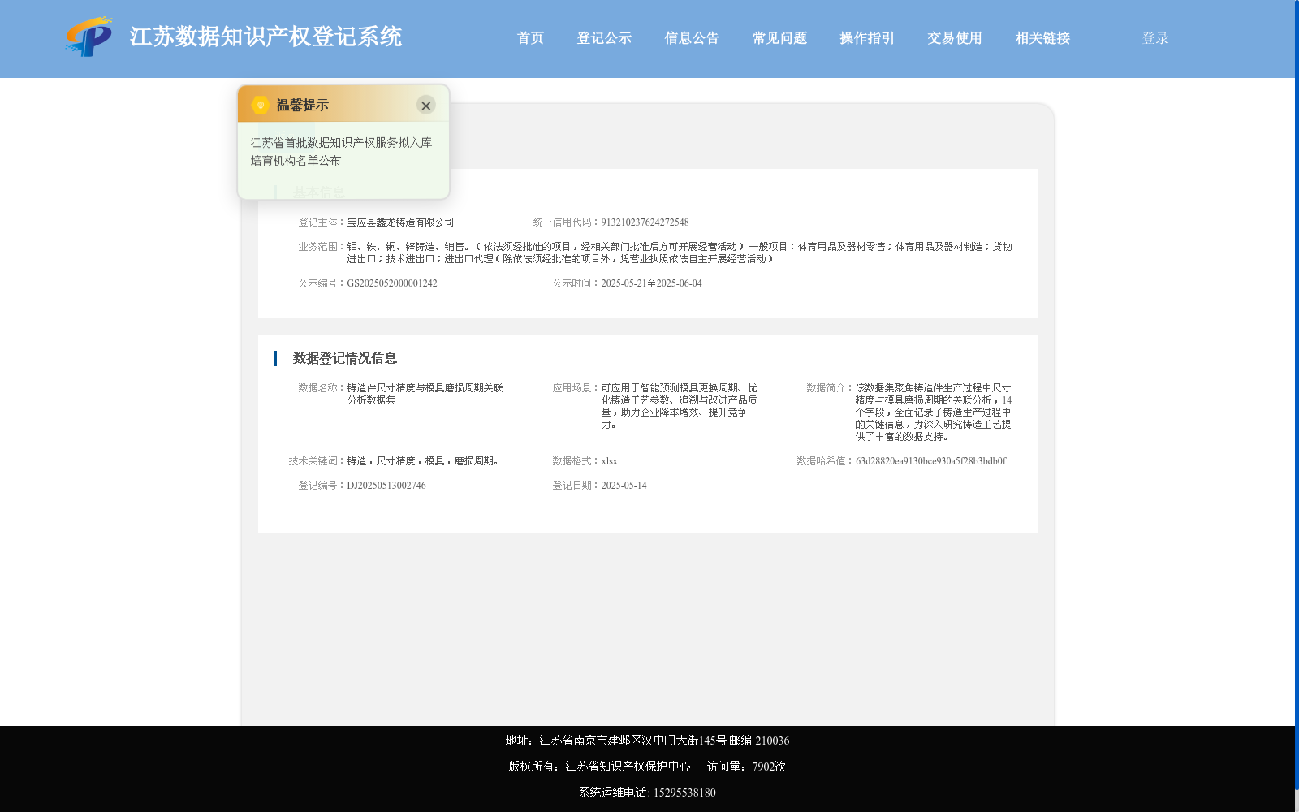Click the 数据登记情况信息 section heading
Screen dimensions: 1299x812
[345, 358]
